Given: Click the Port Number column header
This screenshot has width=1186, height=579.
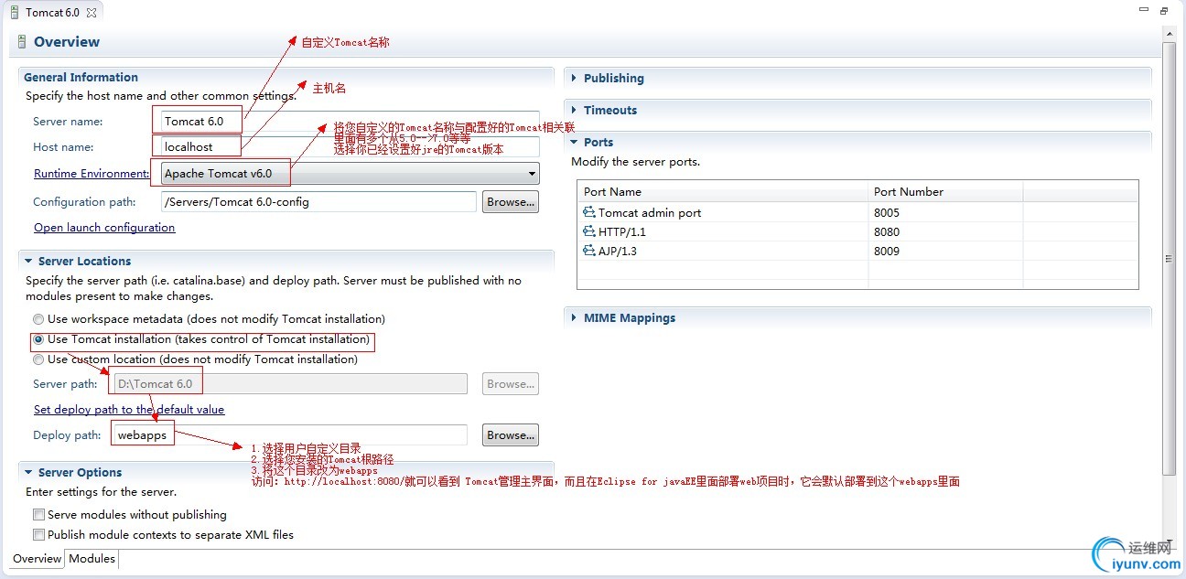Looking at the screenshot, I should click(945, 192).
